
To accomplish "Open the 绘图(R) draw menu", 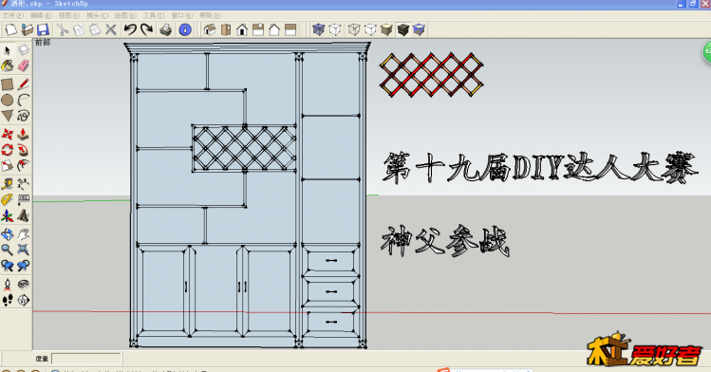I will (x=125, y=15).
